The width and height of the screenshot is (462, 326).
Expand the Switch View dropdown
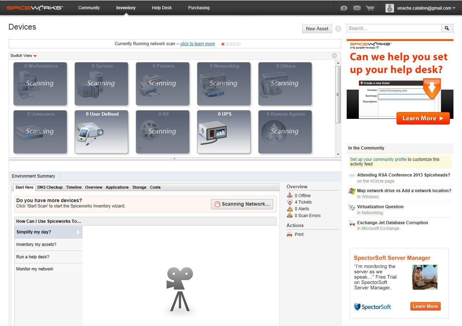point(23,56)
